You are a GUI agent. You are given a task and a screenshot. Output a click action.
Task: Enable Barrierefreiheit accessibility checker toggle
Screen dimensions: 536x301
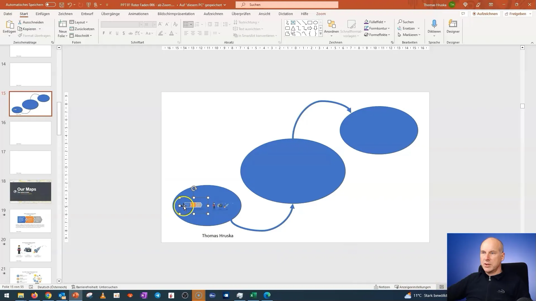point(95,287)
